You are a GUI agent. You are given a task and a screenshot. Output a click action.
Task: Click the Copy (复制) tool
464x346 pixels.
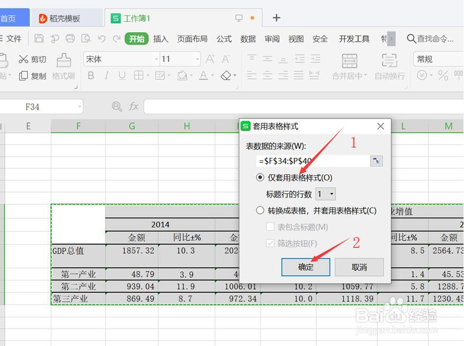click(32, 76)
